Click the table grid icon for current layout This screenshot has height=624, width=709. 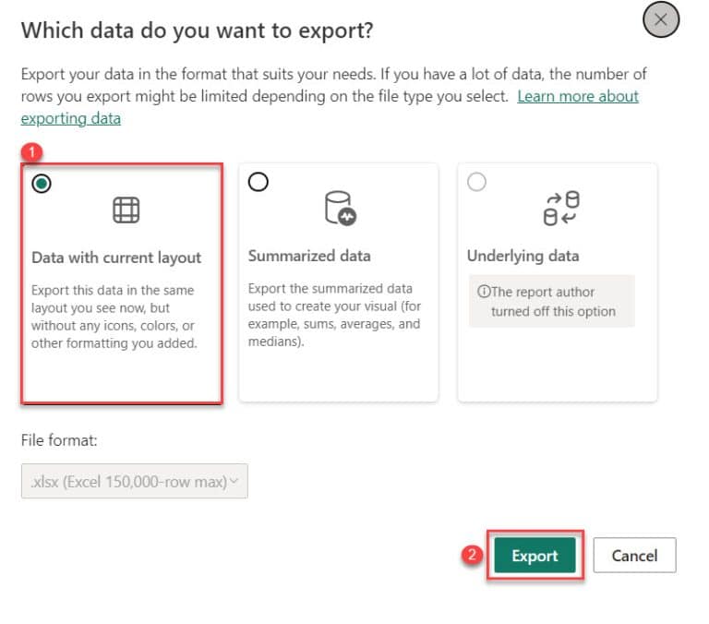point(126,210)
